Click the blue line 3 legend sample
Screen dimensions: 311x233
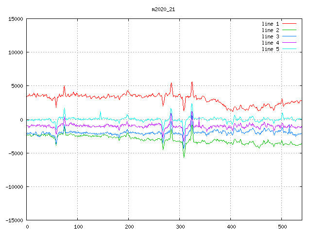point(289,36)
